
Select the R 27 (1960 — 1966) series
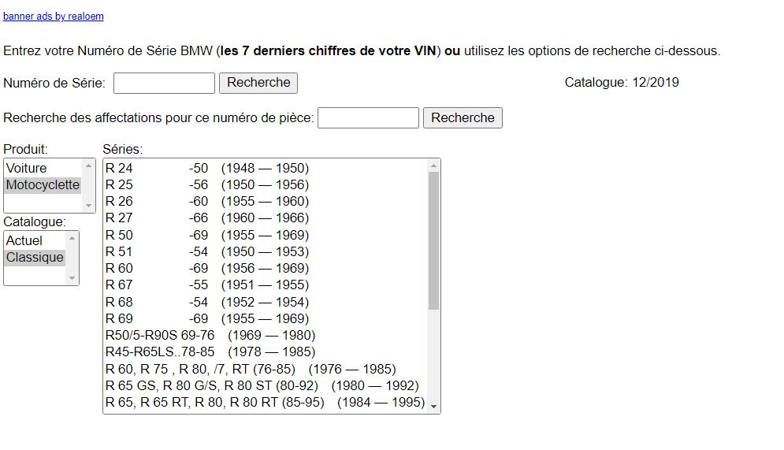[x=206, y=218]
